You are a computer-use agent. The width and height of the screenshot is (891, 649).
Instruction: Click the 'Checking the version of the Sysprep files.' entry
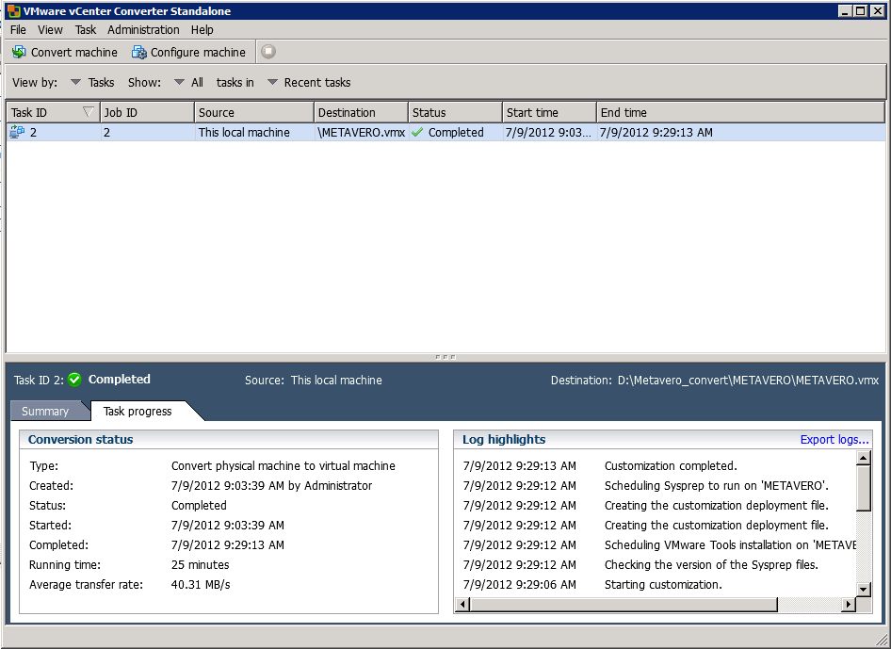tap(711, 565)
